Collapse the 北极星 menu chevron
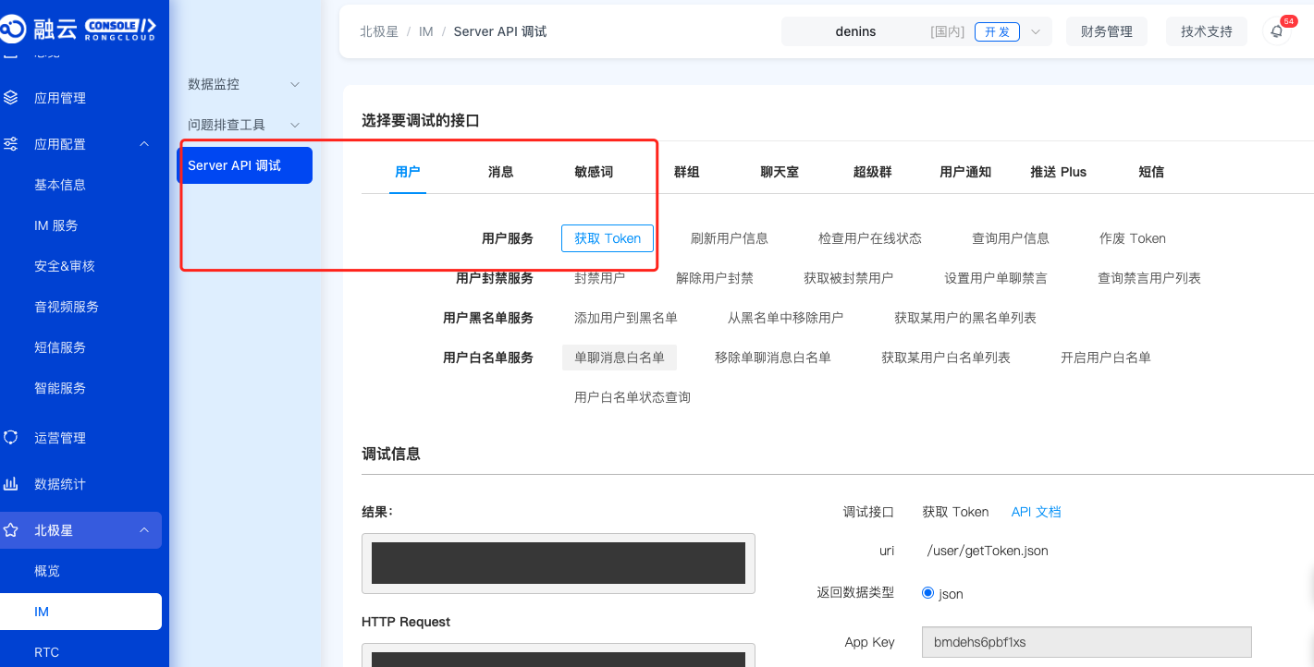 pos(144,530)
